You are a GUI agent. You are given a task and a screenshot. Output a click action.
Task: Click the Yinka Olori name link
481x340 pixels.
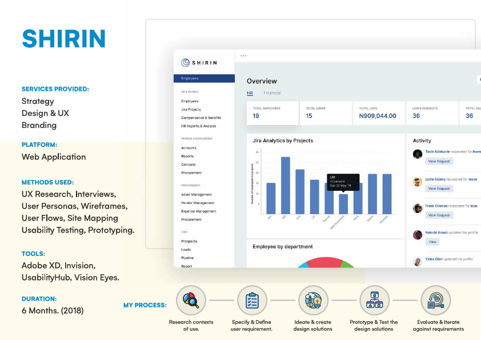434,259
